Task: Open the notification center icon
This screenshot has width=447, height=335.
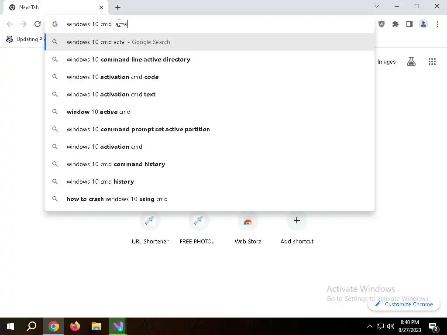Action: (433, 326)
